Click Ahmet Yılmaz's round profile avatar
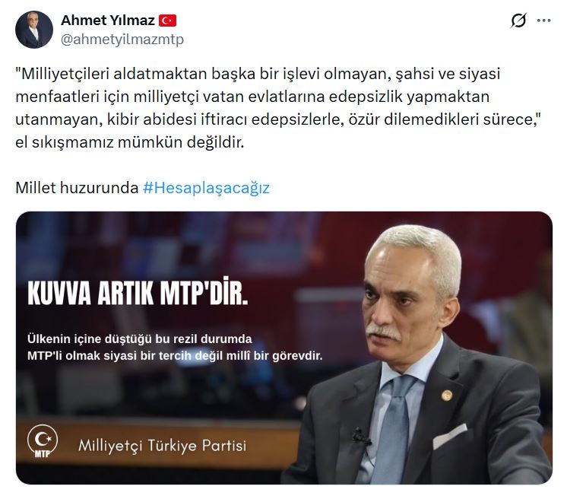The width and height of the screenshot is (567, 499). click(34, 30)
